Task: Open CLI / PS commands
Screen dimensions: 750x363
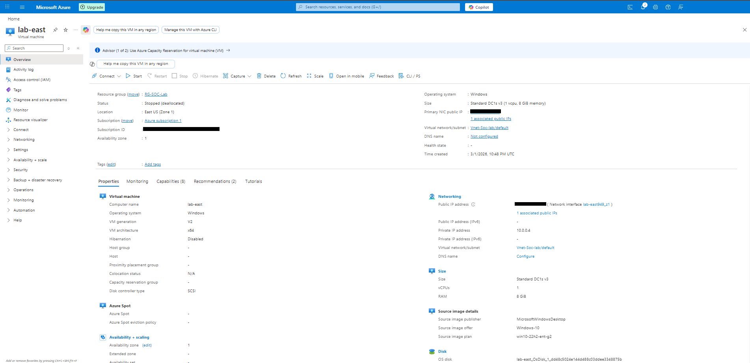Action: 409,76
